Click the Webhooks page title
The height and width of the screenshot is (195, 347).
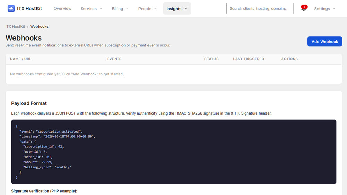click(24, 38)
